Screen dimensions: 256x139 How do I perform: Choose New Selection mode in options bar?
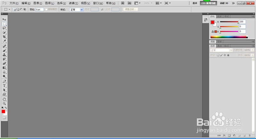point(14,10)
